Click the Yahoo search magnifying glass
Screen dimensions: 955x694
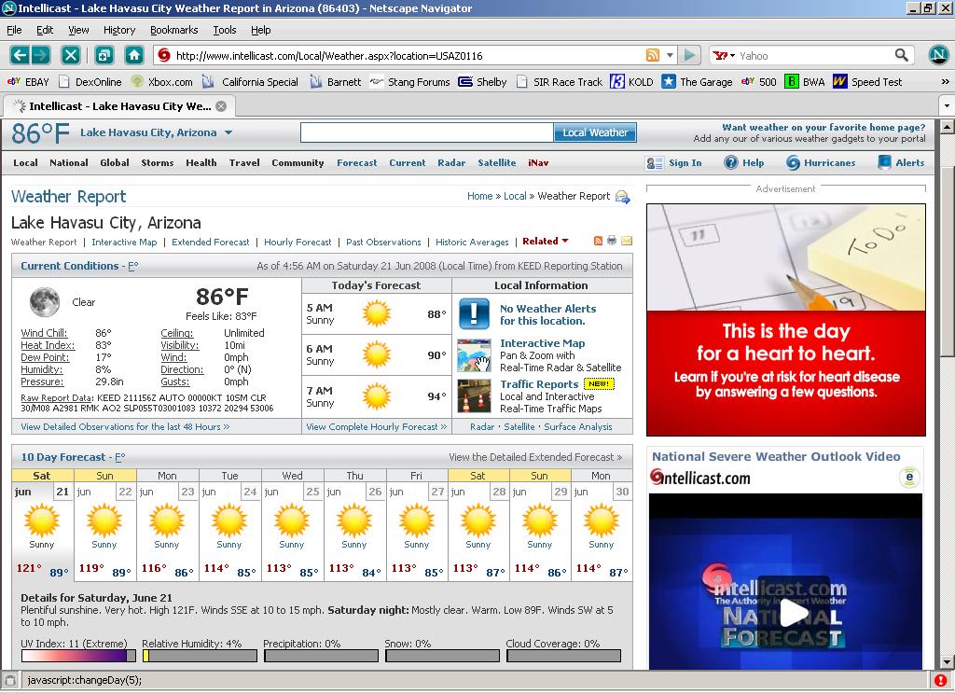[x=901, y=55]
